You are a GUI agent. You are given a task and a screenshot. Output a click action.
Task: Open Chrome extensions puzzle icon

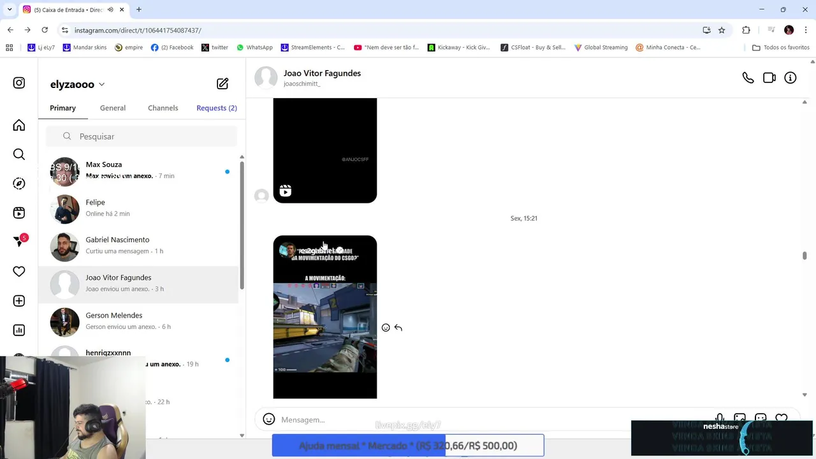coord(746,30)
